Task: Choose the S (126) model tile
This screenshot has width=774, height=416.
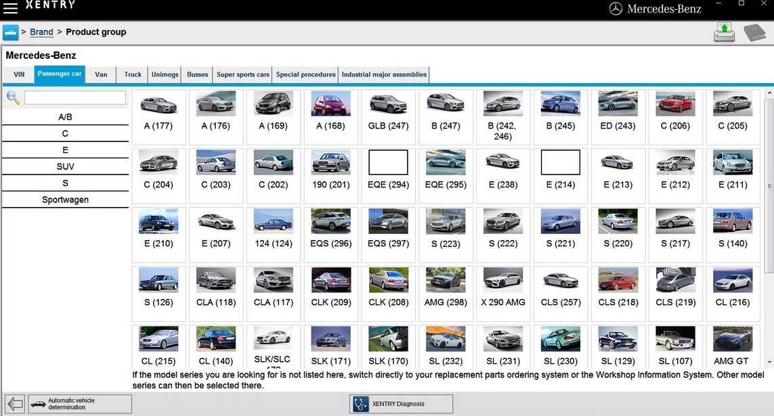Action: [158, 294]
